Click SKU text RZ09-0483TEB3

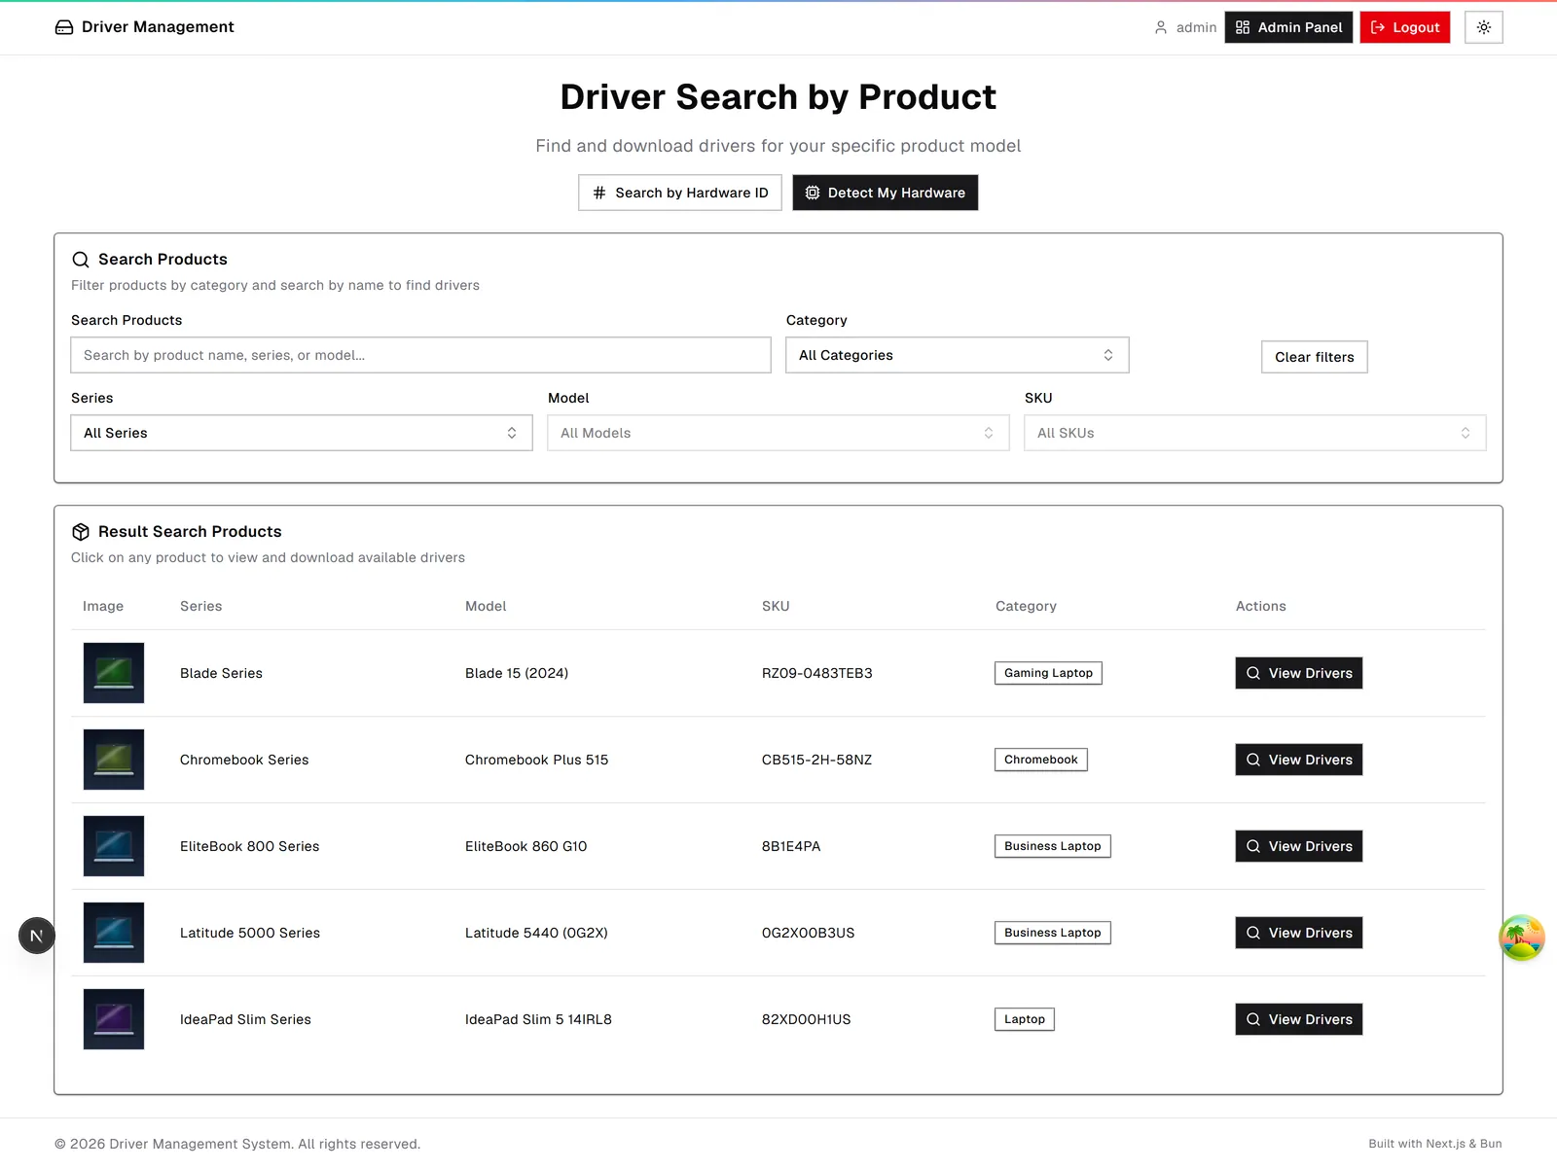[x=816, y=673]
